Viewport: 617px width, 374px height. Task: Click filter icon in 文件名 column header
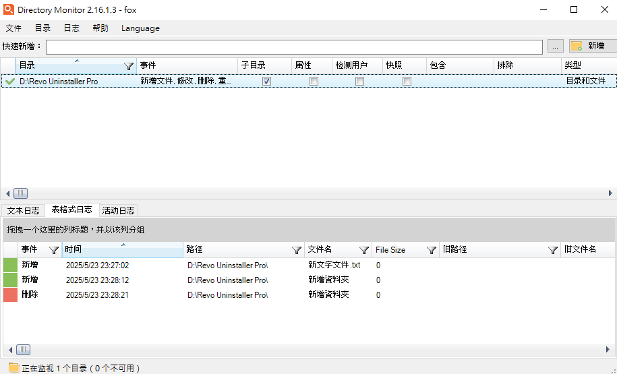[364, 250]
